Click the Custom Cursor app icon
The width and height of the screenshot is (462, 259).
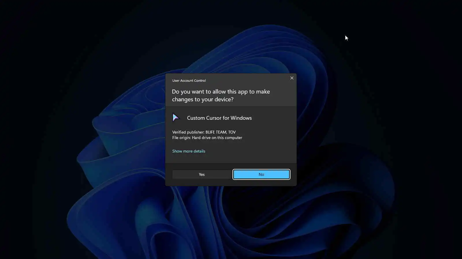click(x=176, y=117)
